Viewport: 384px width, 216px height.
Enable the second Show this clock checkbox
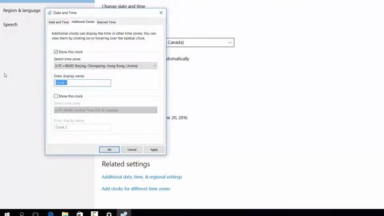tap(56, 96)
